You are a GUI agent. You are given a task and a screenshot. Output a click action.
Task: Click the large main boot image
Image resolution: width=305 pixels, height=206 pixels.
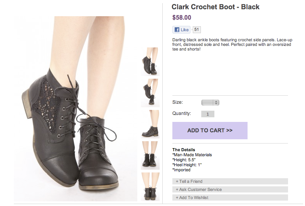point(76,109)
